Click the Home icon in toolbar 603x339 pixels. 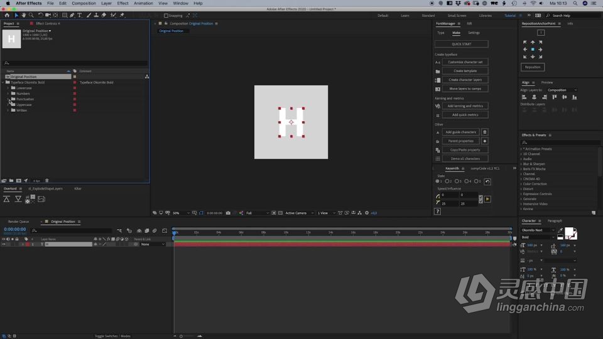tap(7, 15)
